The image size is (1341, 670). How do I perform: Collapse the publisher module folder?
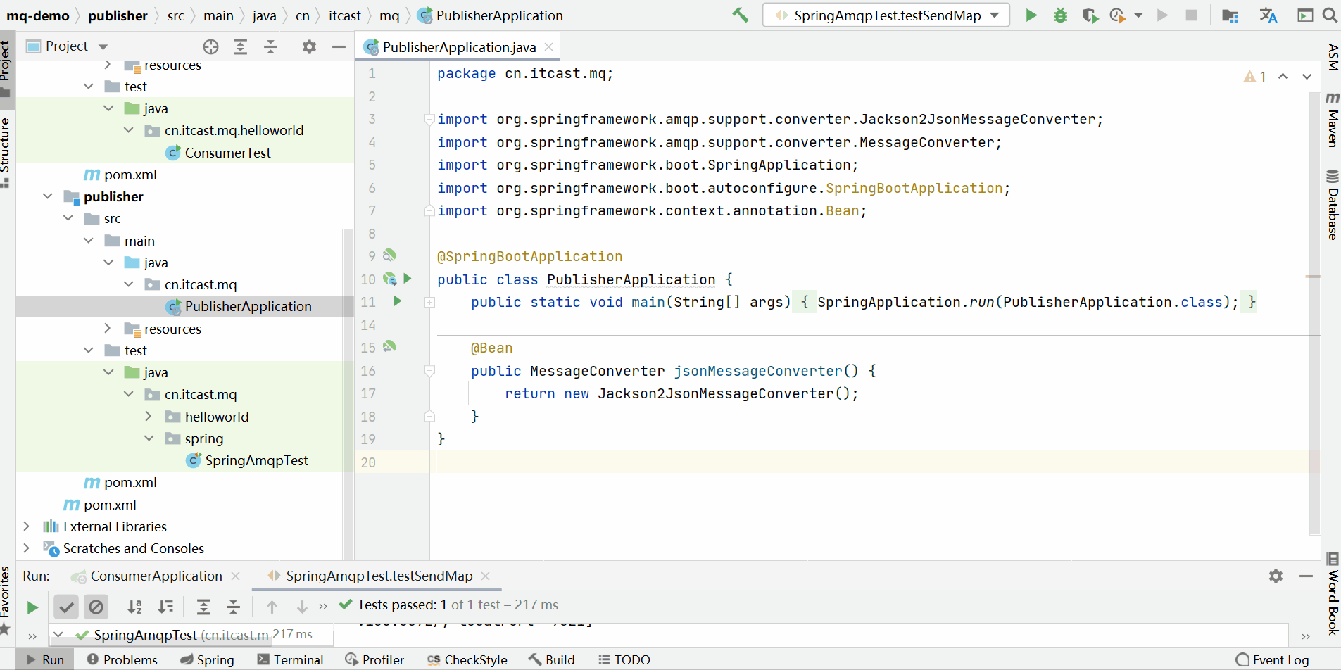(x=48, y=196)
